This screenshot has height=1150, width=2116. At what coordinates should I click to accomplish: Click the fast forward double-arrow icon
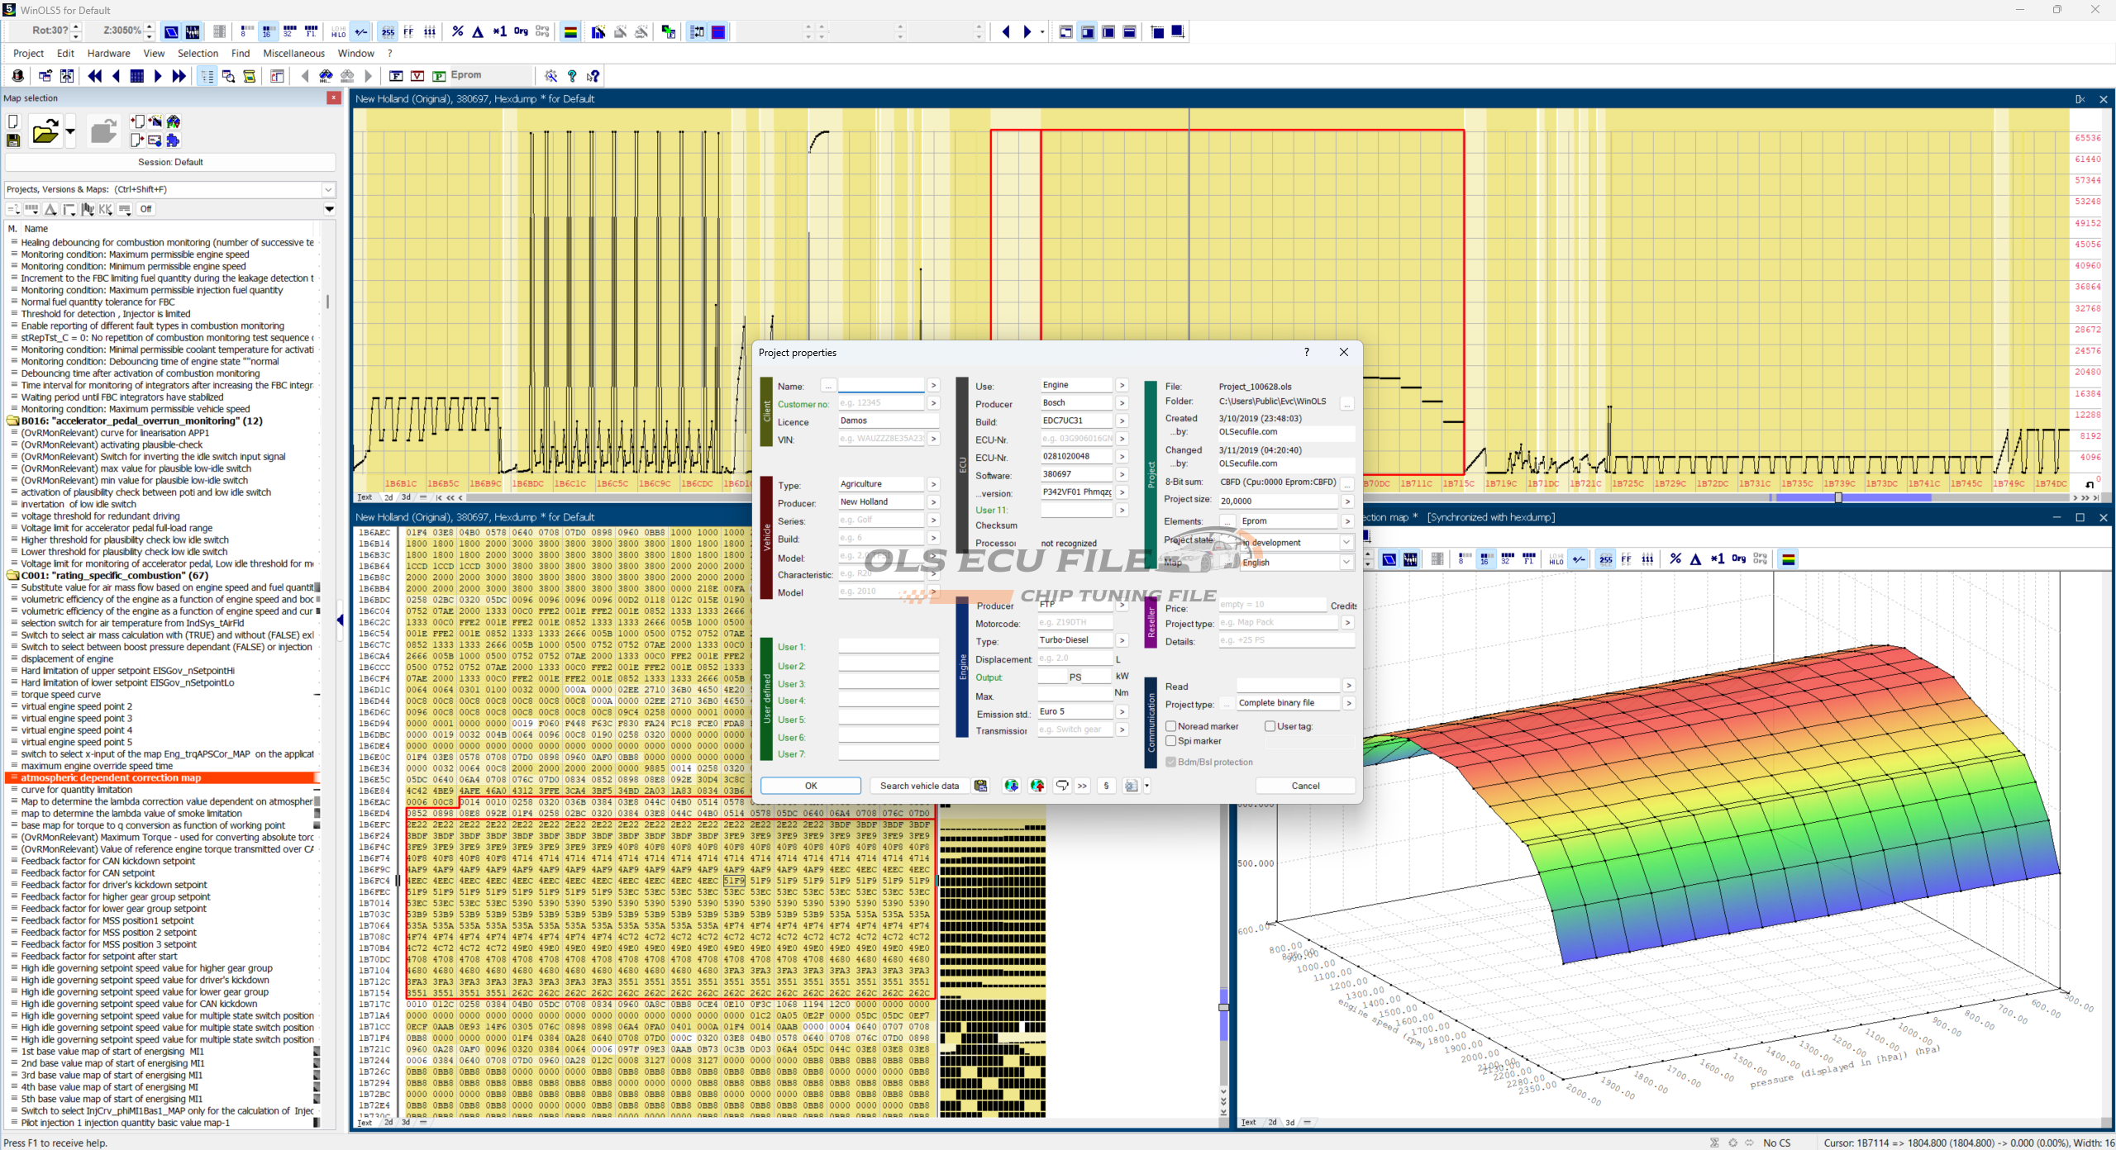click(179, 76)
